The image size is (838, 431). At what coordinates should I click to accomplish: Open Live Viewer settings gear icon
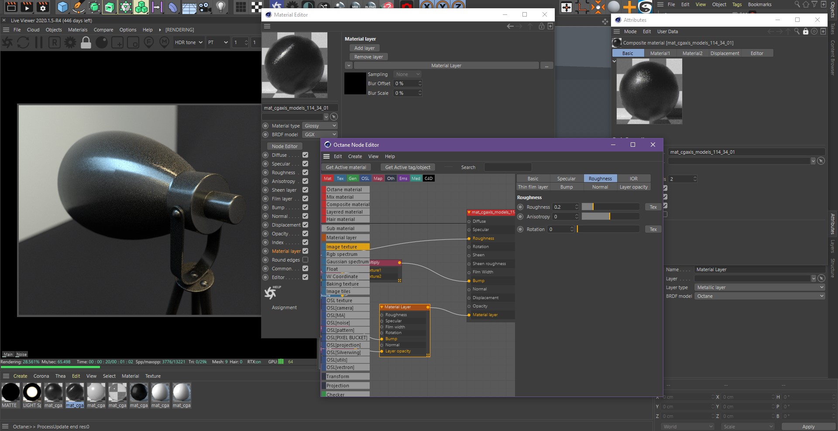click(x=70, y=42)
